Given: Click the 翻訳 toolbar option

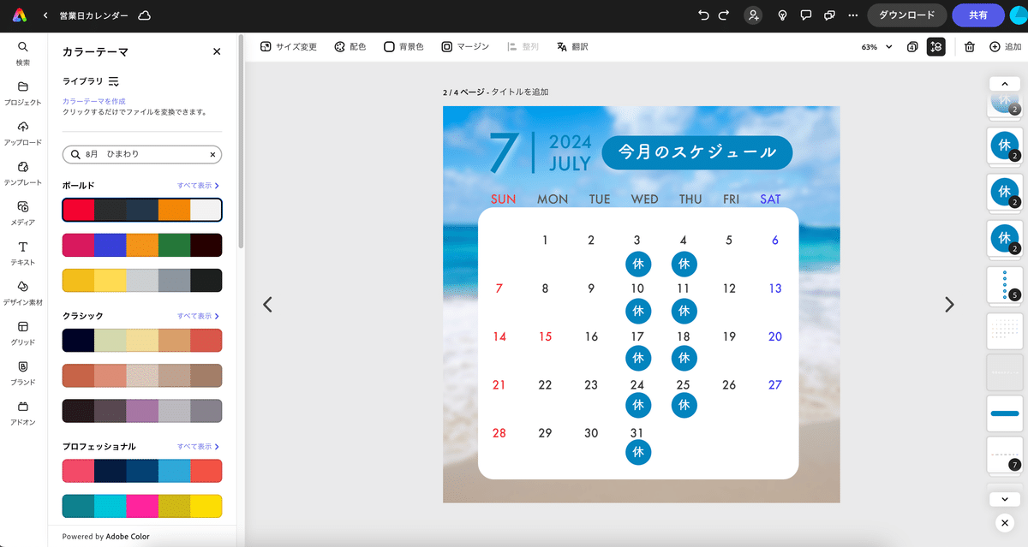Looking at the screenshot, I should 572,47.
